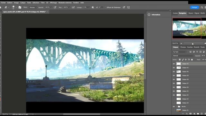
Task: Open the Mode dropdown set to Pinceau
Action: point(33,7)
